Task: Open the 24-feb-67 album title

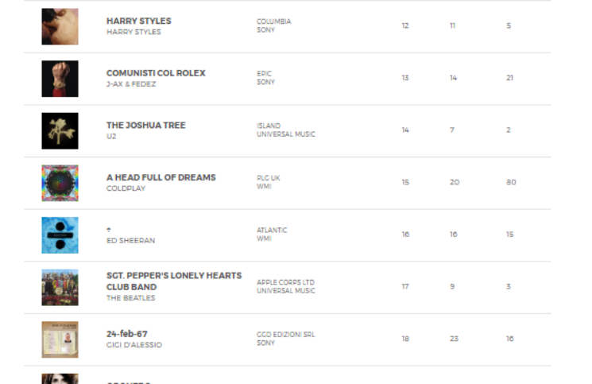Action: point(127,334)
